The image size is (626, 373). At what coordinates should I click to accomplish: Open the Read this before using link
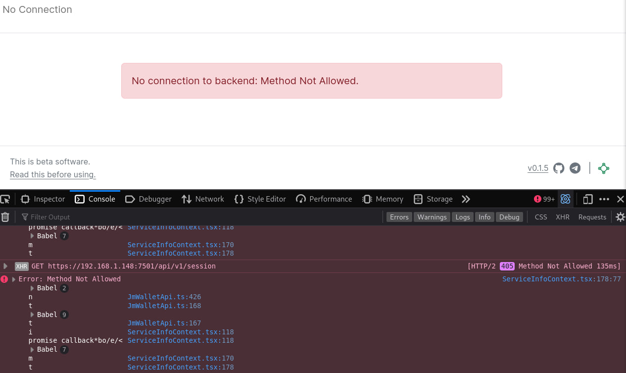click(x=52, y=174)
